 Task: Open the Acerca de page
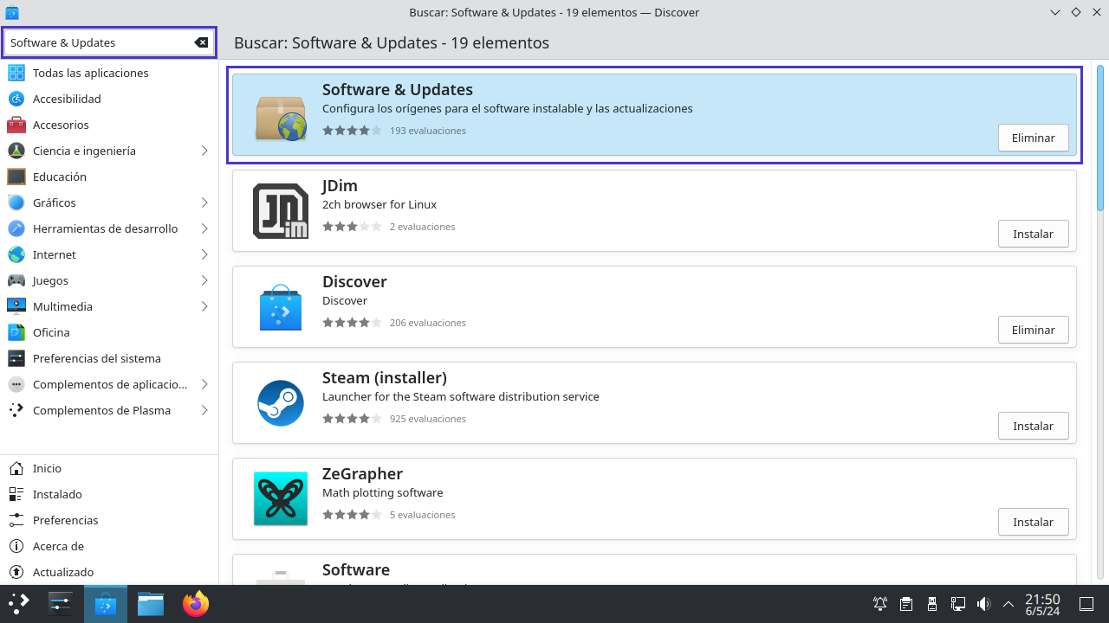coord(109,546)
